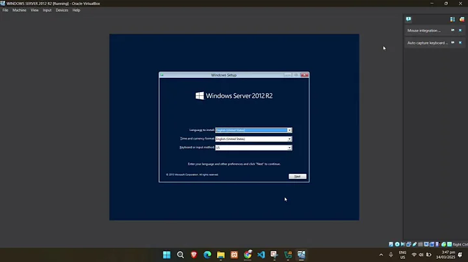Click the Oracle VirtualBox window title icon
Viewport: 468px width, 262px height.
point(3,4)
